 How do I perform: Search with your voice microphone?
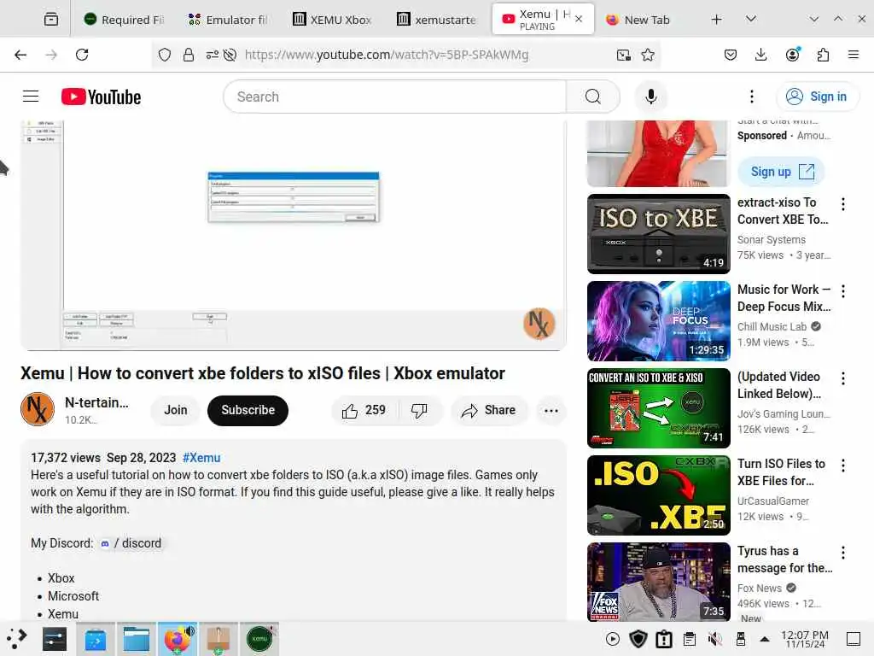650,97
